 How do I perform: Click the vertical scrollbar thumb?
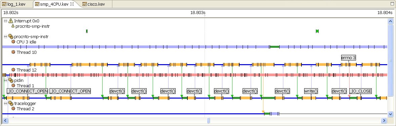pos(390,60)
